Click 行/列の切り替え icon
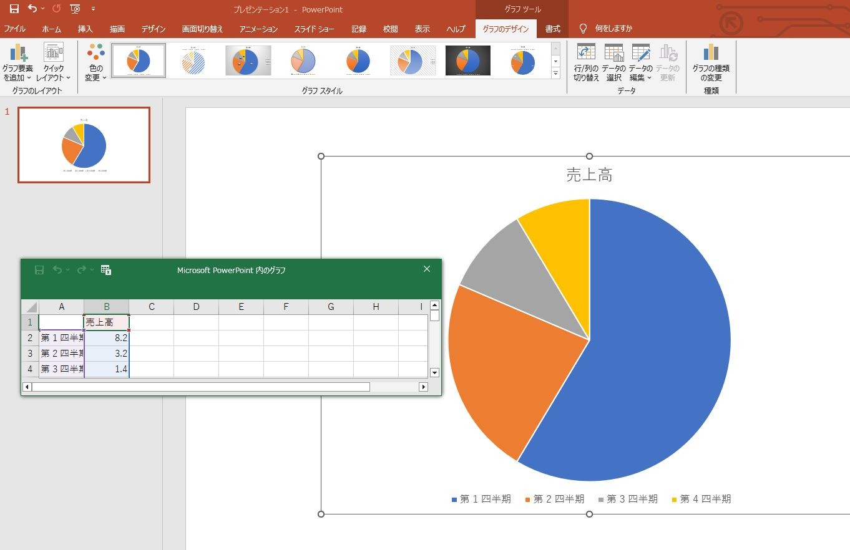 click(586, 62)
